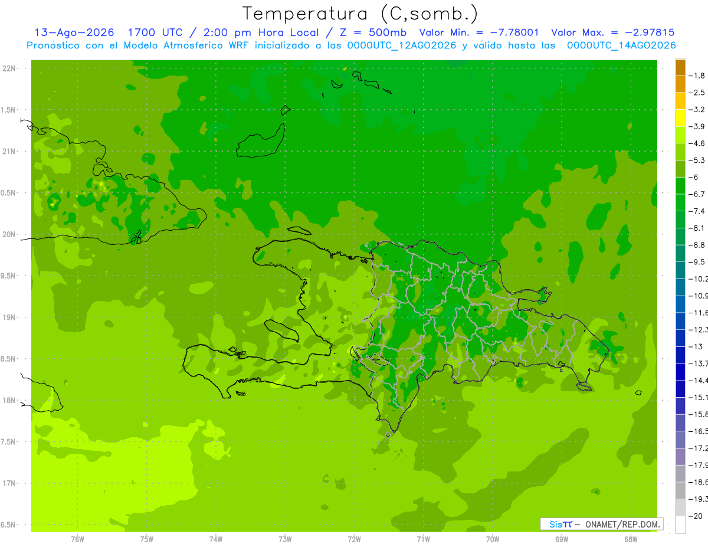Click the '-13' legend value
708x547 pixels.
pos(697,346)
